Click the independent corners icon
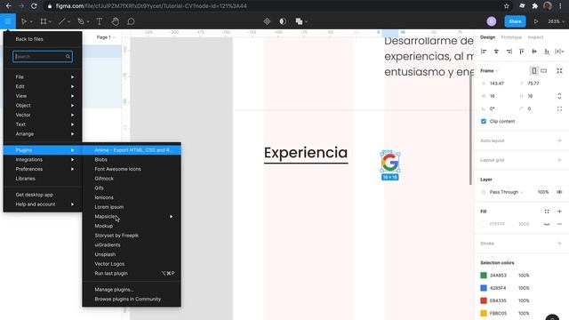This screenshot has height=320, width=569. (559, 108)
